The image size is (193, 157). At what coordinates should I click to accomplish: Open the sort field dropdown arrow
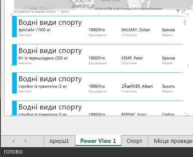(58, 11)
